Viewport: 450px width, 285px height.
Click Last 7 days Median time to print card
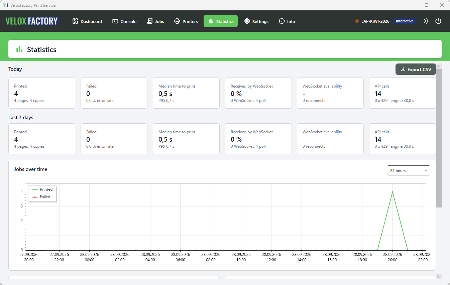pos(186,139)
